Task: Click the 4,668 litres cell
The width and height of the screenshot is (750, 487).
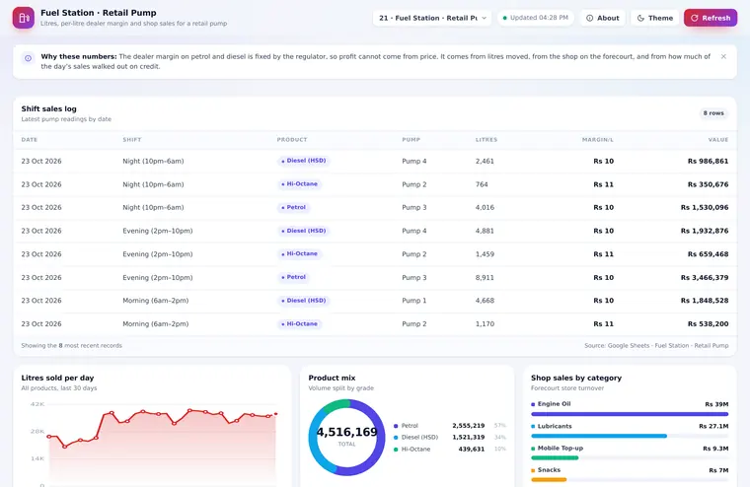Action: 485,301
